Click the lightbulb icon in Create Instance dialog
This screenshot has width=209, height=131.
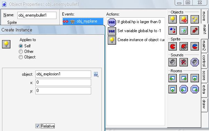tap(6, 44)
